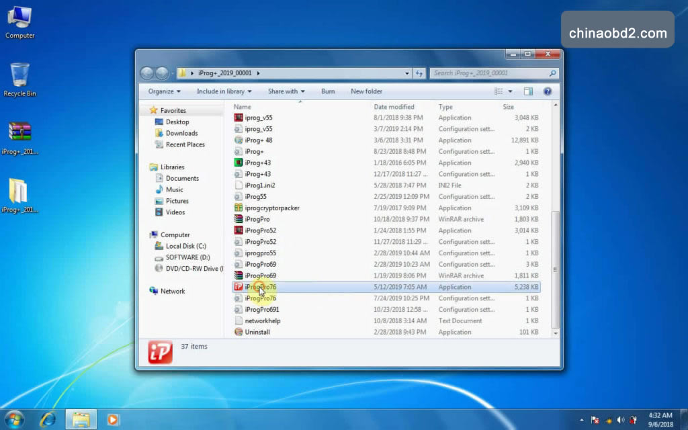Image resolution: width=688 pixels, height=430 pixels.
Task: Refresh the iProg+_2019_00001 folder view
Action: click(419, 73)
